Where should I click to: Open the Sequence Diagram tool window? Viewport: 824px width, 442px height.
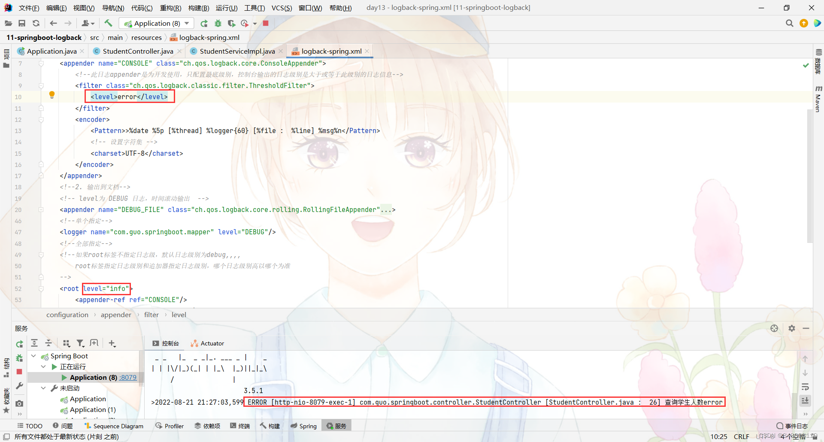point(114,426)
